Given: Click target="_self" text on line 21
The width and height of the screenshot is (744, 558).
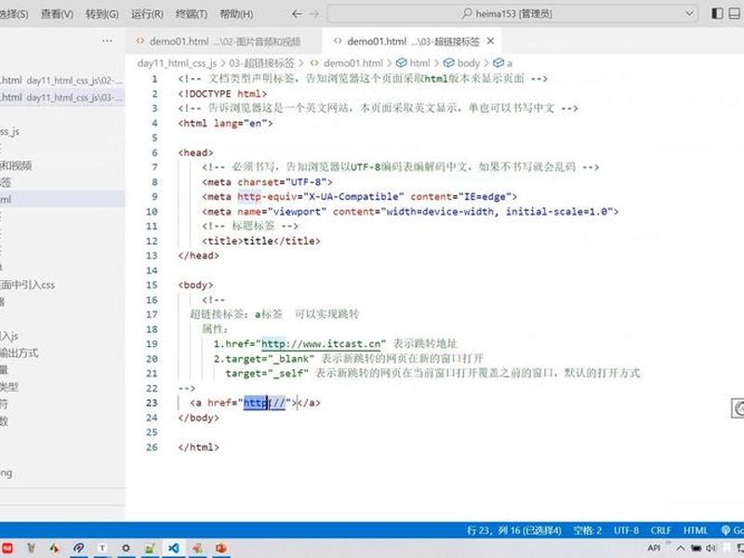Looking at the screenshot, I should click(x=267, y=374).
